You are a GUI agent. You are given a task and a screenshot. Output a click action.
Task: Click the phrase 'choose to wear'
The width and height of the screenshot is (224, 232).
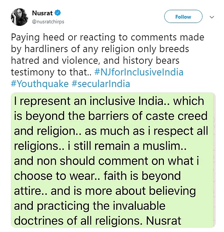coord(57,176)
